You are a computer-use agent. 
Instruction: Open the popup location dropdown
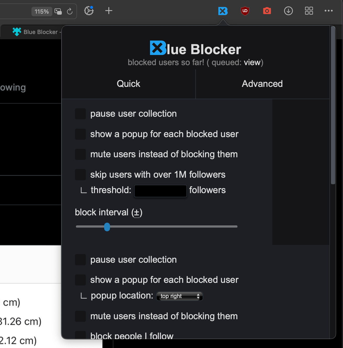click(x=180, y=296)
